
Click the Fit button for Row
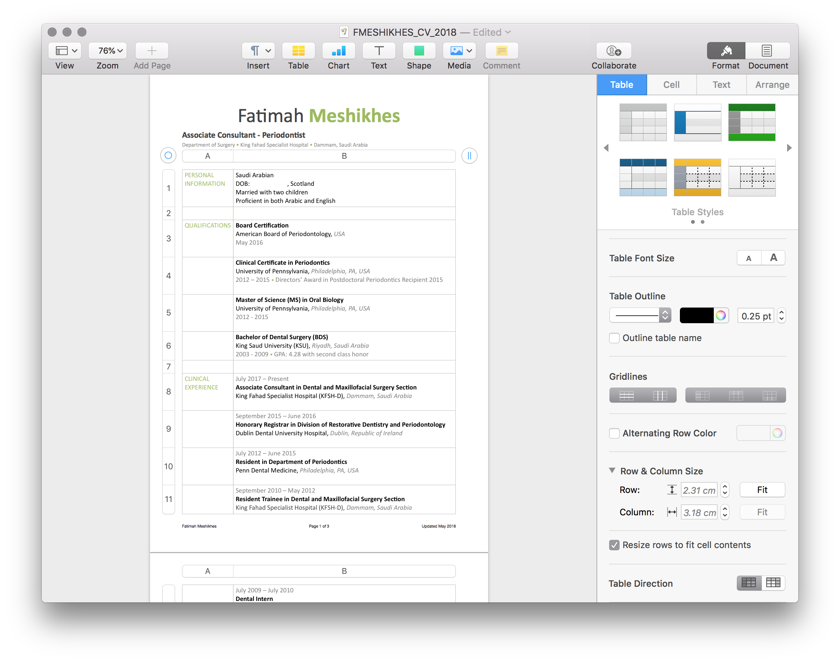click(762, 490)
